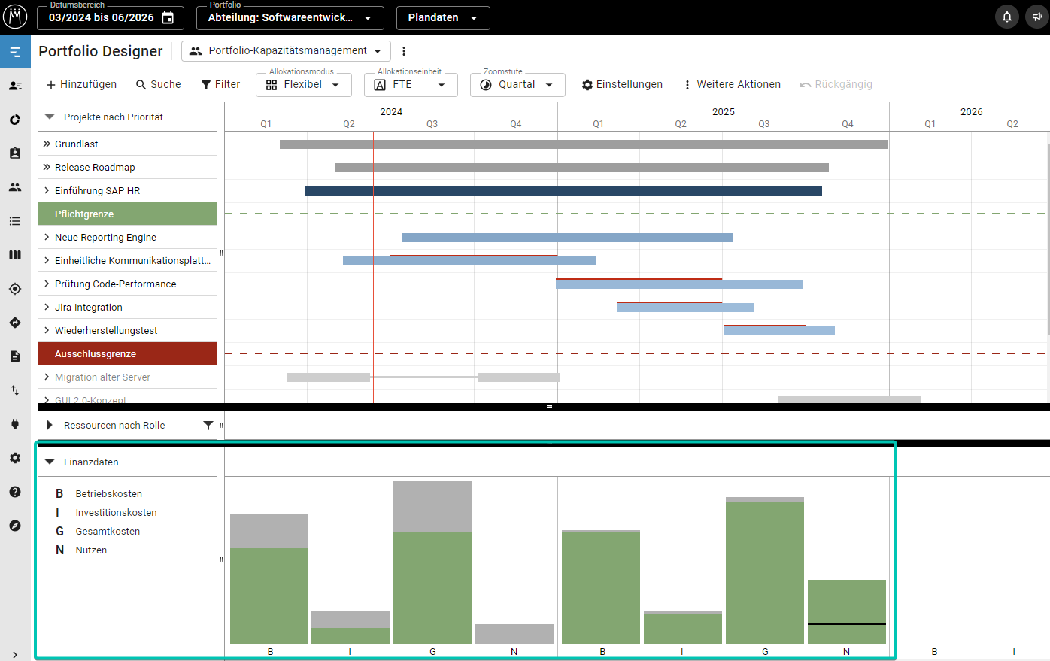Expand the Prüfung Code-Performance project
This screenshot has height=661, width=1050.
(x=47, y=284)
